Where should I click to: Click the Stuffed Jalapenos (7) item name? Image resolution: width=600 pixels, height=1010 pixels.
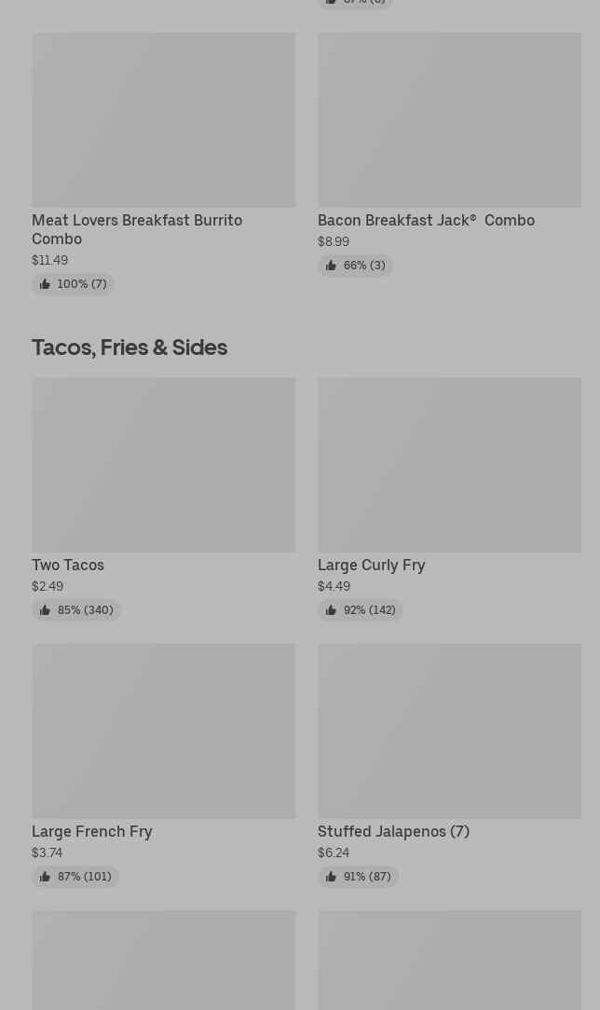393,832
